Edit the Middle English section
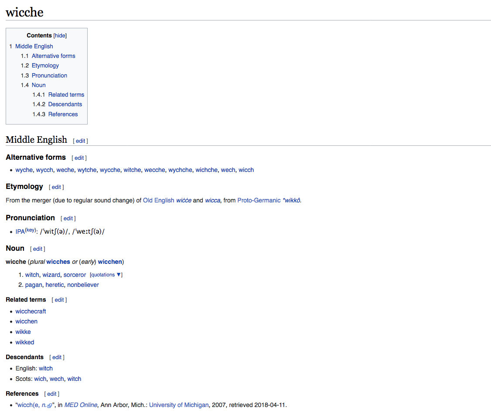This screenshot has width=491, height=414. [x=80, y=141]
